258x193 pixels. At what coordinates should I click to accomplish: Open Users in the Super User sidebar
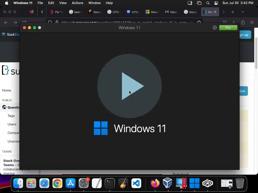[12, 124]
